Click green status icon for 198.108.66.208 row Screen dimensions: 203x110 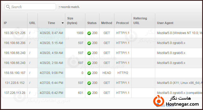click(89, 43)
